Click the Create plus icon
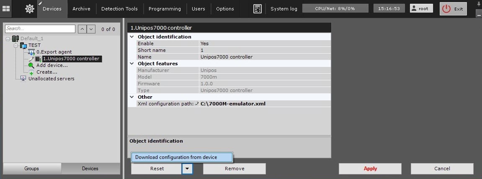This screenshot has width=482, height=179. coord(31,72)
